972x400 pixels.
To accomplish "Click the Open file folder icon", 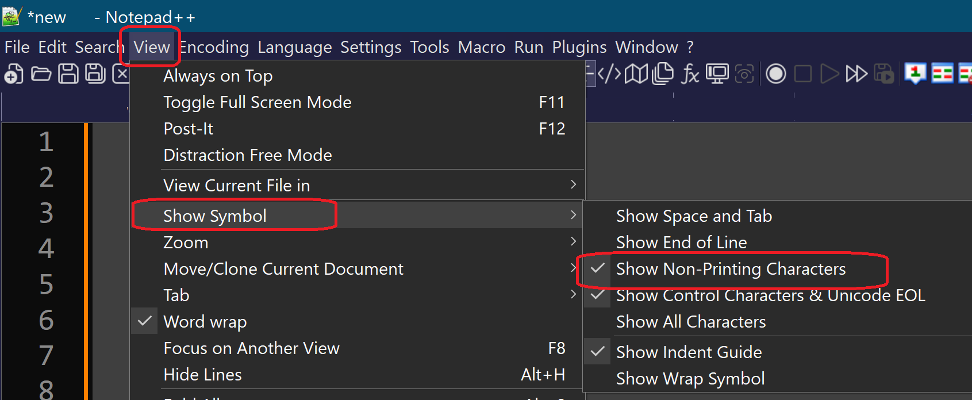I will tap(41, 74).
